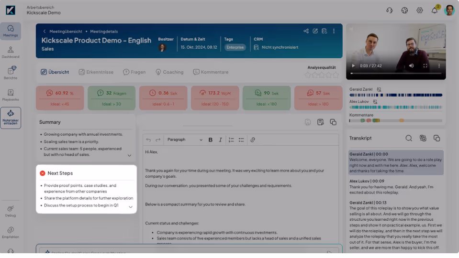Screen dimensions: 459x258
Task: Open the user profile avatar
Action: pos(449,11)
